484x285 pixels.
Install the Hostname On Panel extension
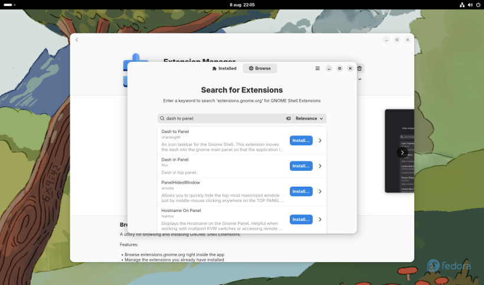point(301,220)
